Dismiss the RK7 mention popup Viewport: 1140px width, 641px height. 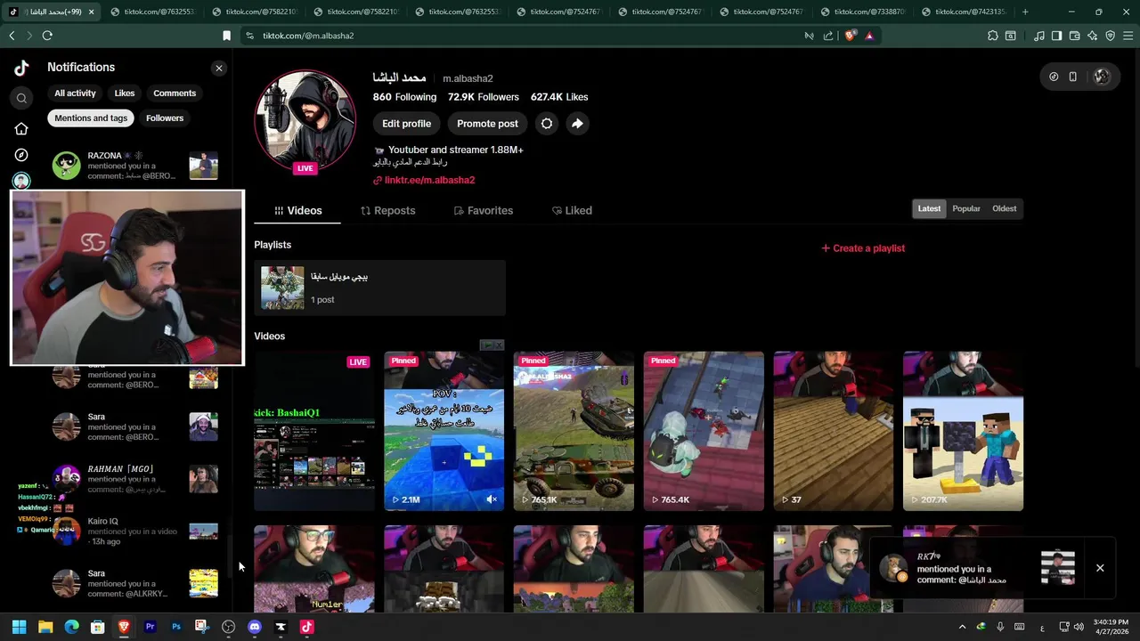coord(1100,568)
